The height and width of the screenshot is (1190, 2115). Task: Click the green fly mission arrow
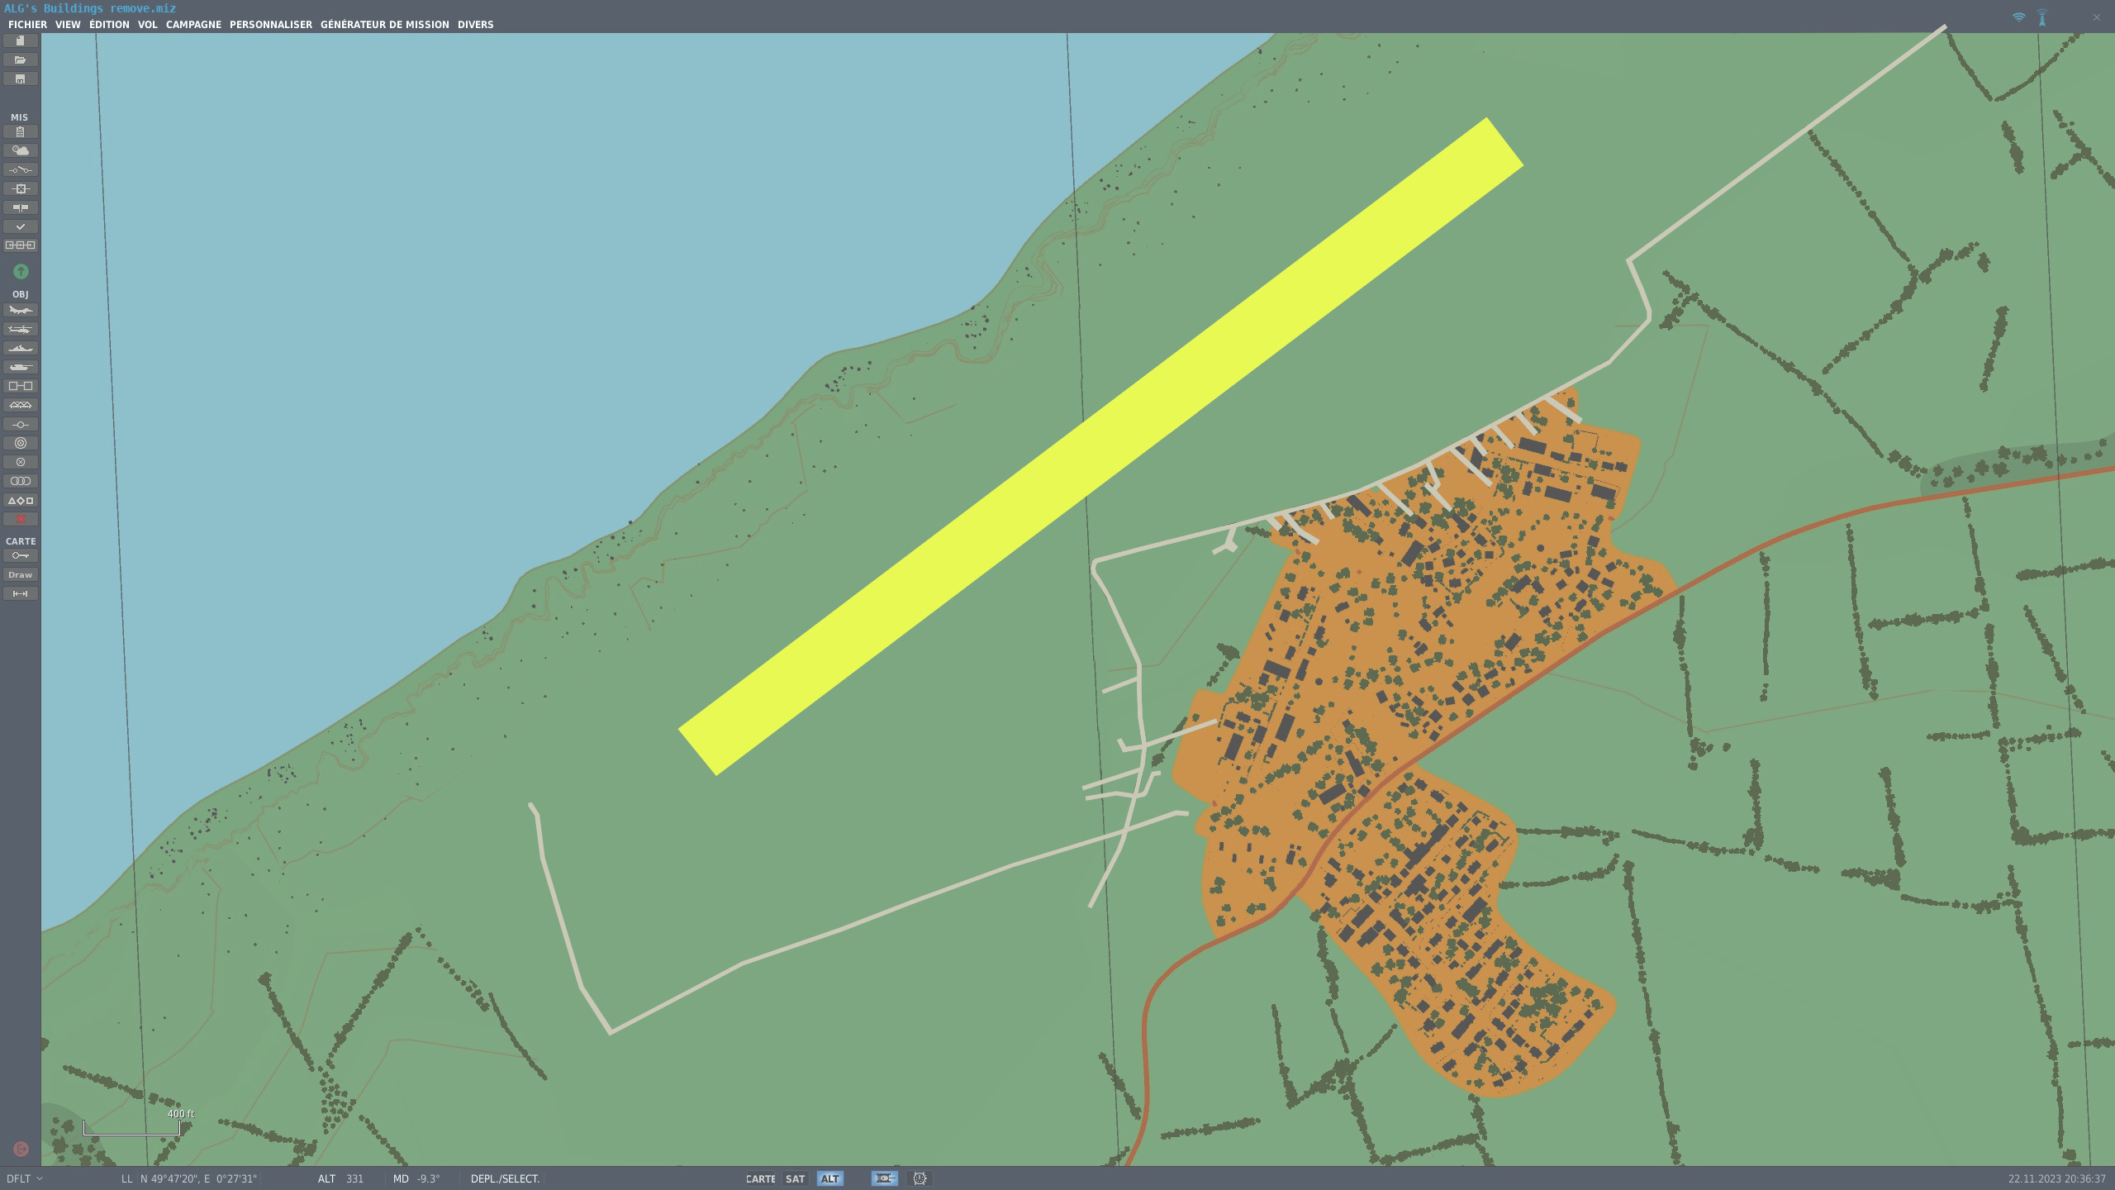(21, 272)
